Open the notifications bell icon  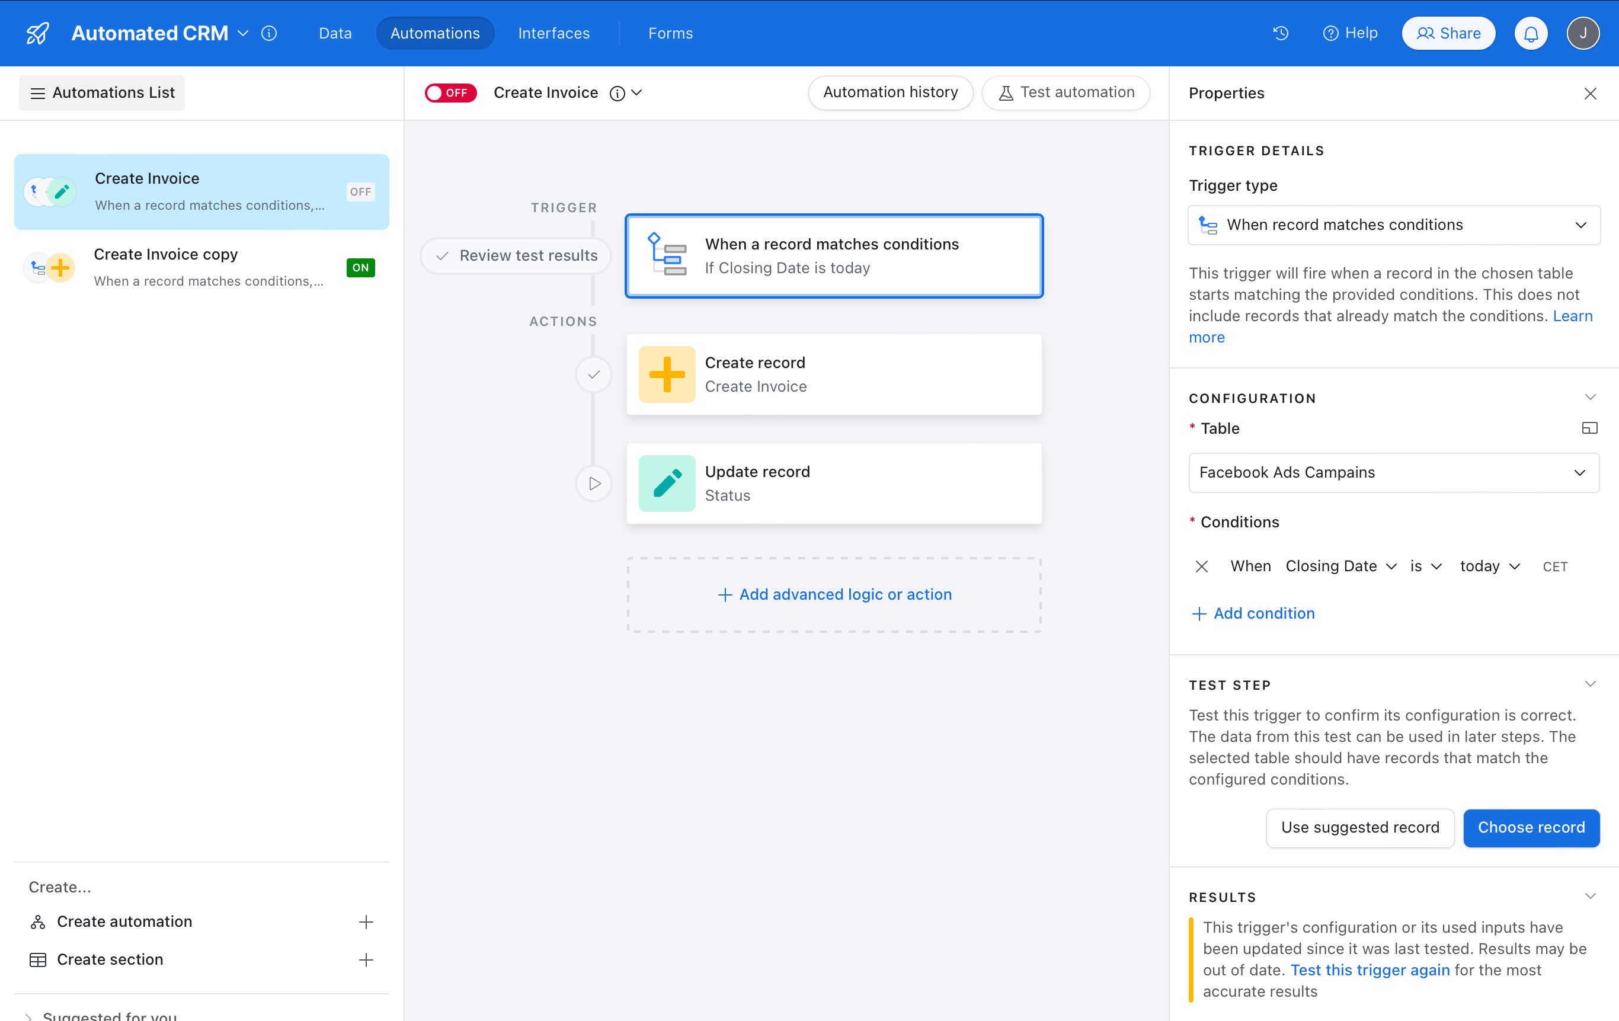1531,34
